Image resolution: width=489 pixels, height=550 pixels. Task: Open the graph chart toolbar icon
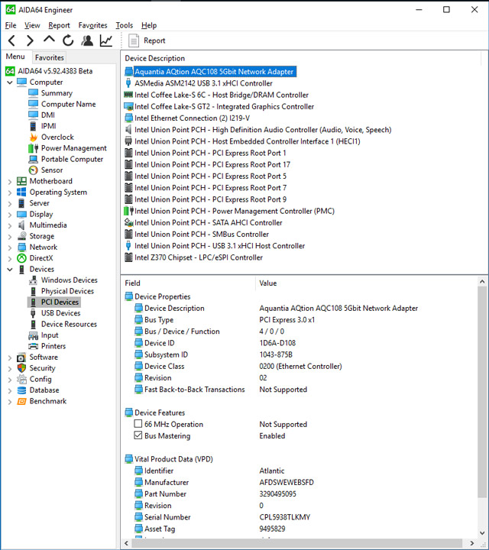(x=106, y=40)
